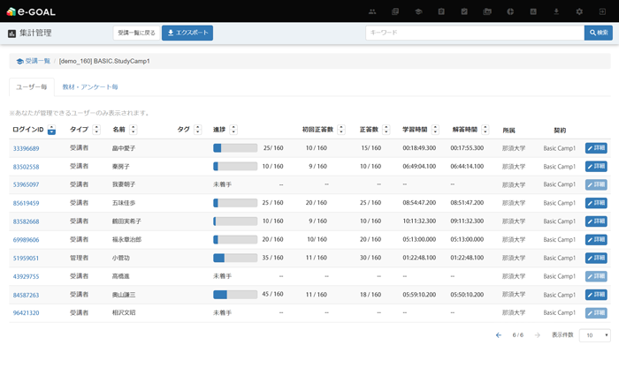Sort table by 名前 column
Screen dimensions: 619x375
click(x=133, y=129)
